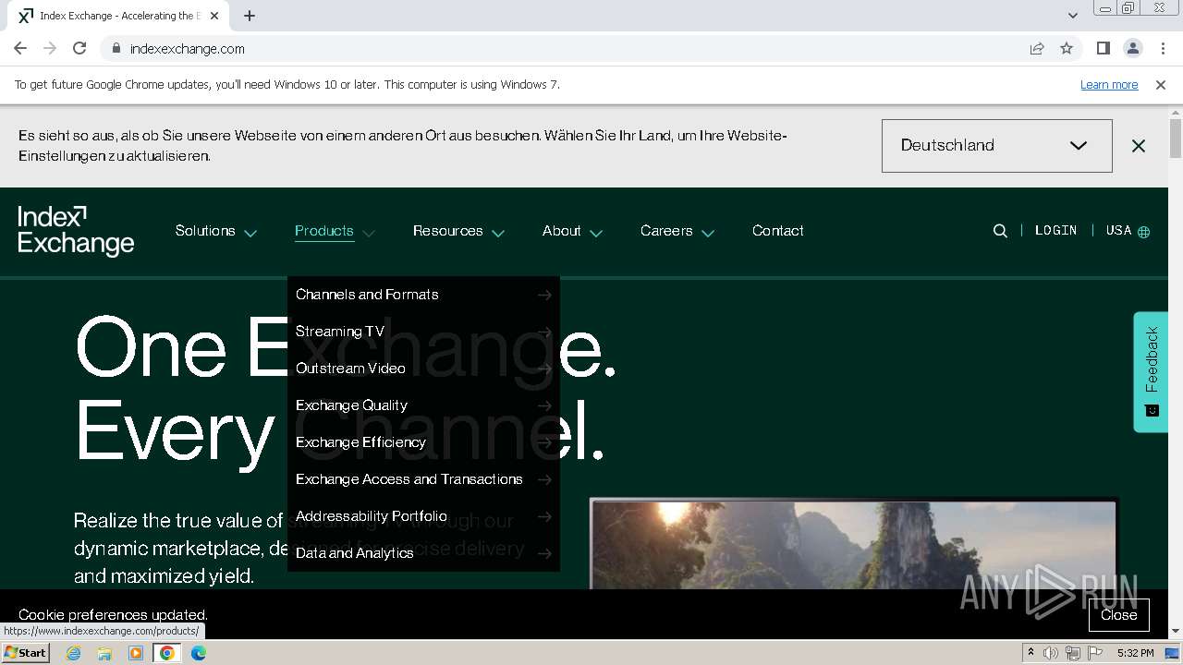Open the LOGIN link

[1055, 231]
